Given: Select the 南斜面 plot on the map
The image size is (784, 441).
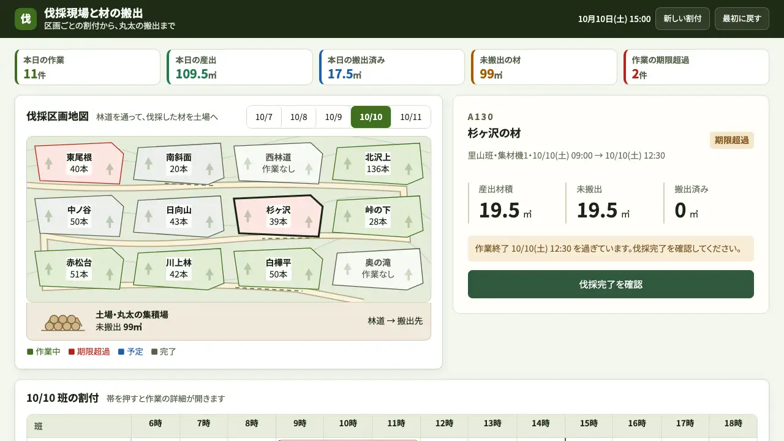Looking at the screenshot, I should (x=179, y=163).
